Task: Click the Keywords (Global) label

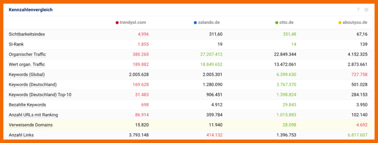Action: coord(27,74)
